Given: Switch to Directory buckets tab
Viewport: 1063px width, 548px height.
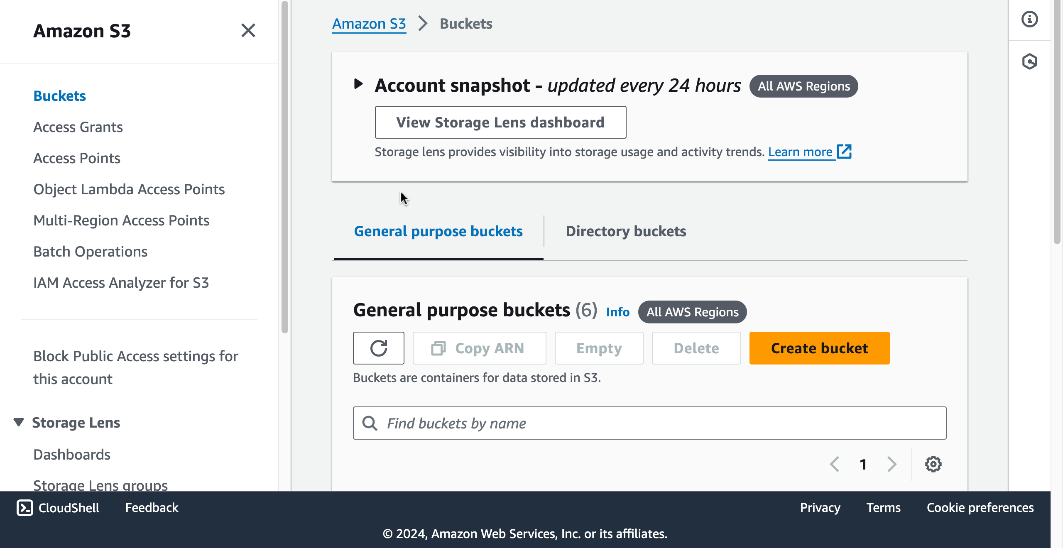Looking at the screenshot, I should (x=626, y=231).
